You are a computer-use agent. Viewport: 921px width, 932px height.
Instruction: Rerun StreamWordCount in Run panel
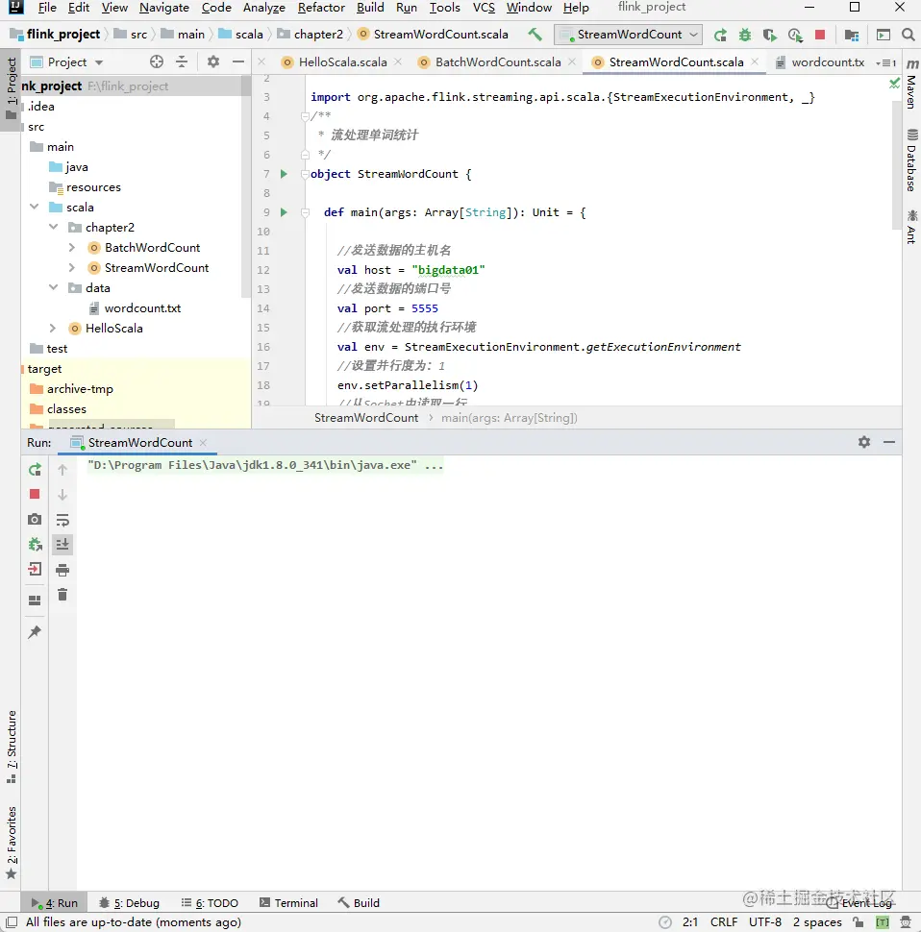pos(35,470)
